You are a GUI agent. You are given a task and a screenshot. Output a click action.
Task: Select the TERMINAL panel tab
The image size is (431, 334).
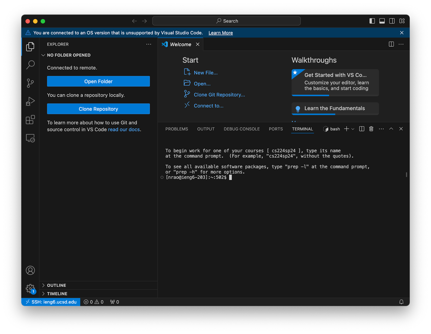pyautogui.click(x=303, y=129)
